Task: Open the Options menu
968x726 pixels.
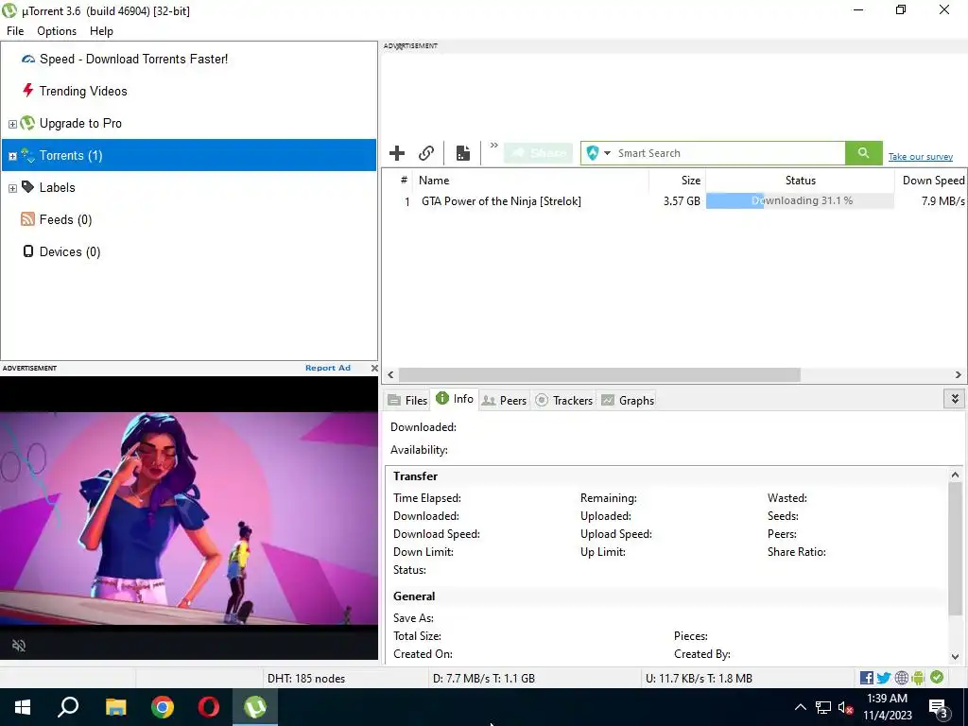Action: coord(57,31)
